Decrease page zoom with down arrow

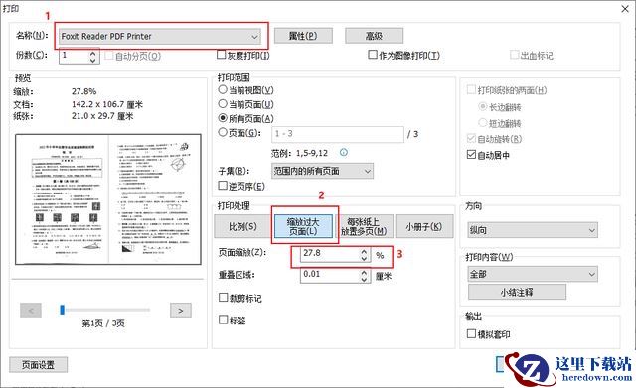click(x=364, y=258)
